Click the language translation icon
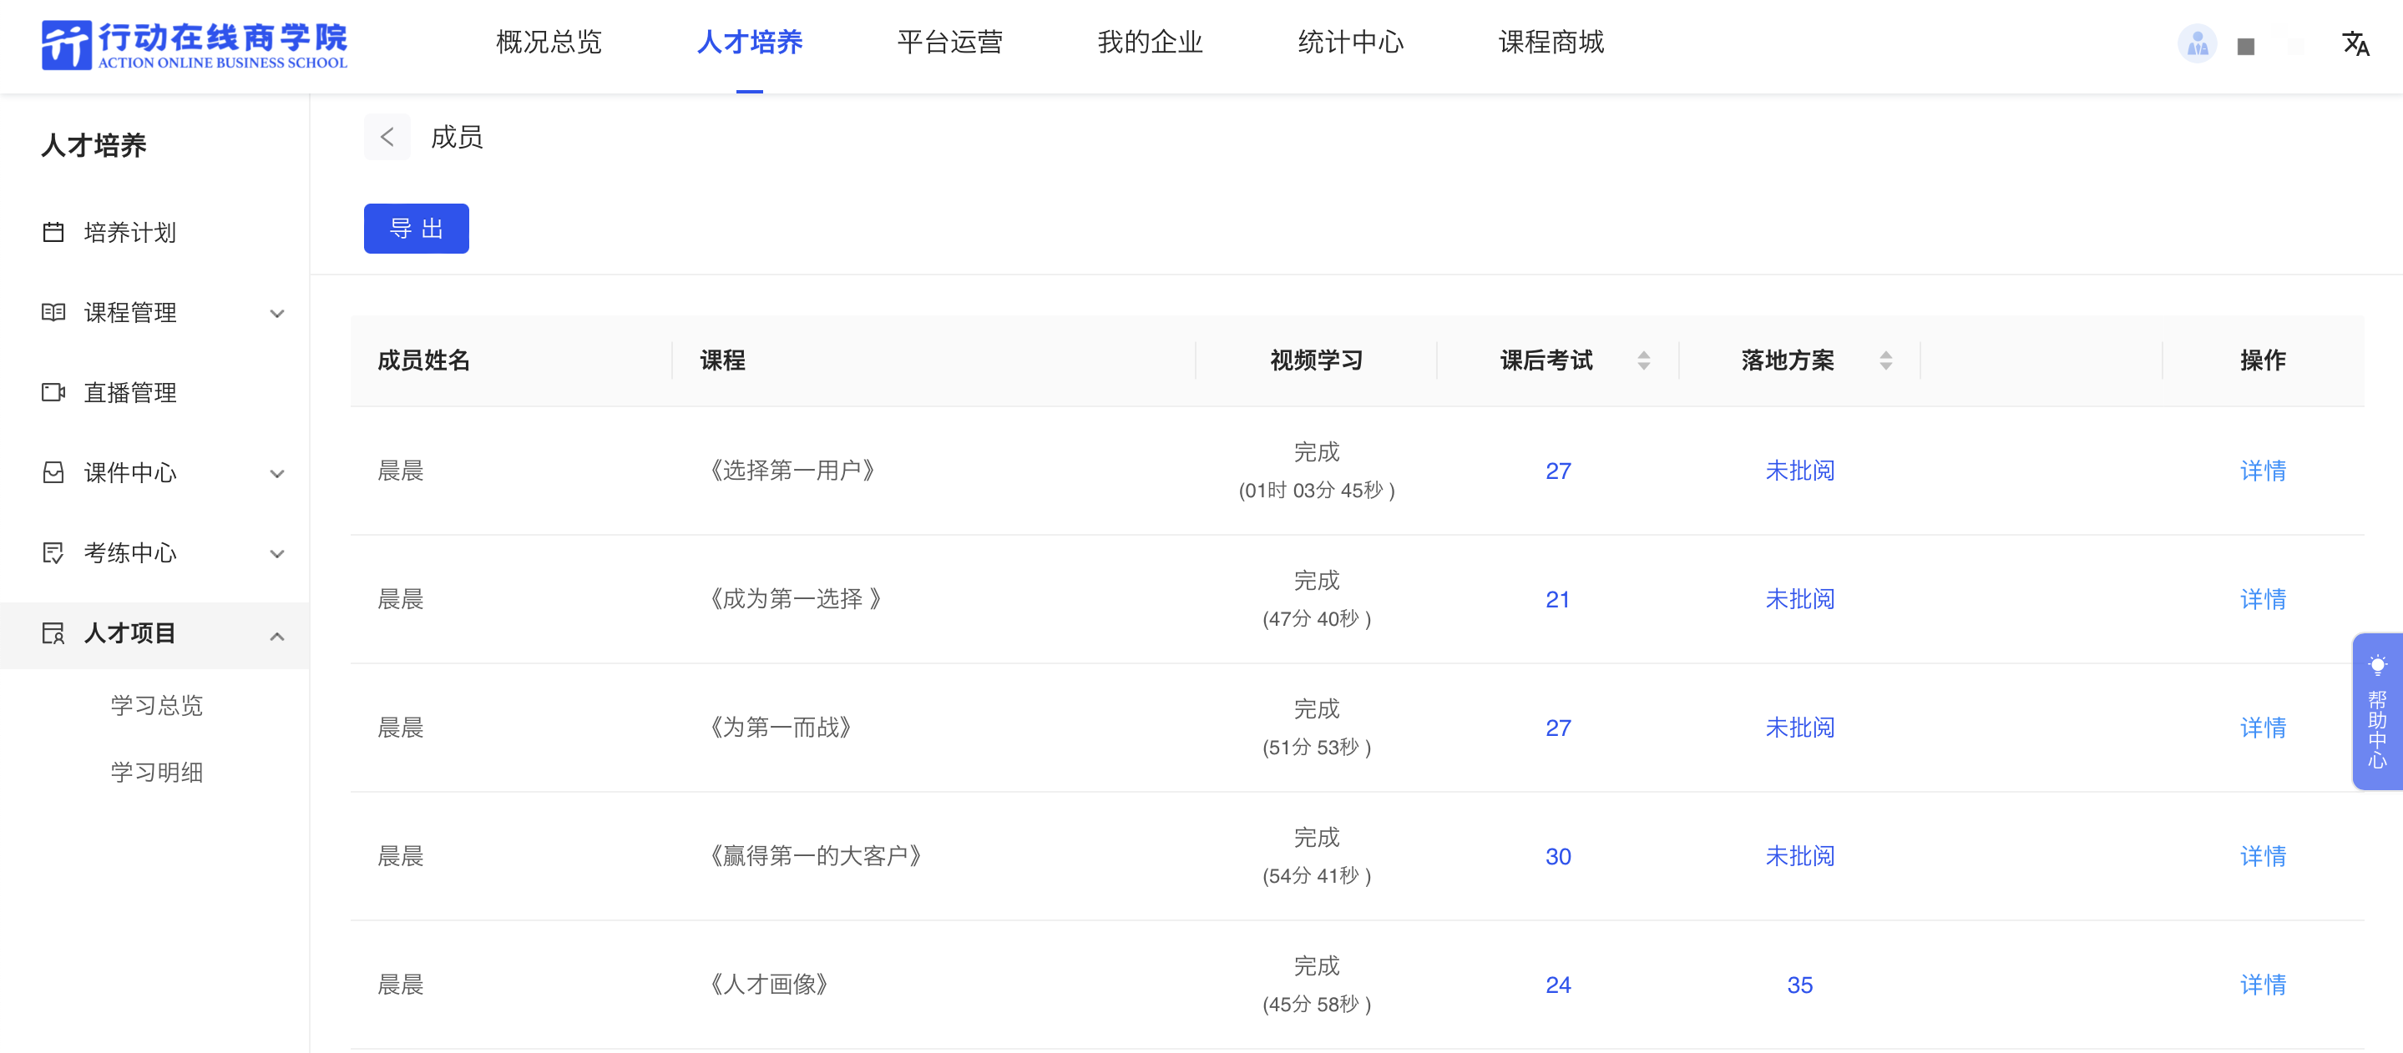 [x=2355, y=43]
